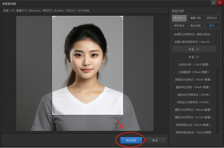
Task: Choose the 标准二寸 photo spec
Action: (x=194, y=57)
